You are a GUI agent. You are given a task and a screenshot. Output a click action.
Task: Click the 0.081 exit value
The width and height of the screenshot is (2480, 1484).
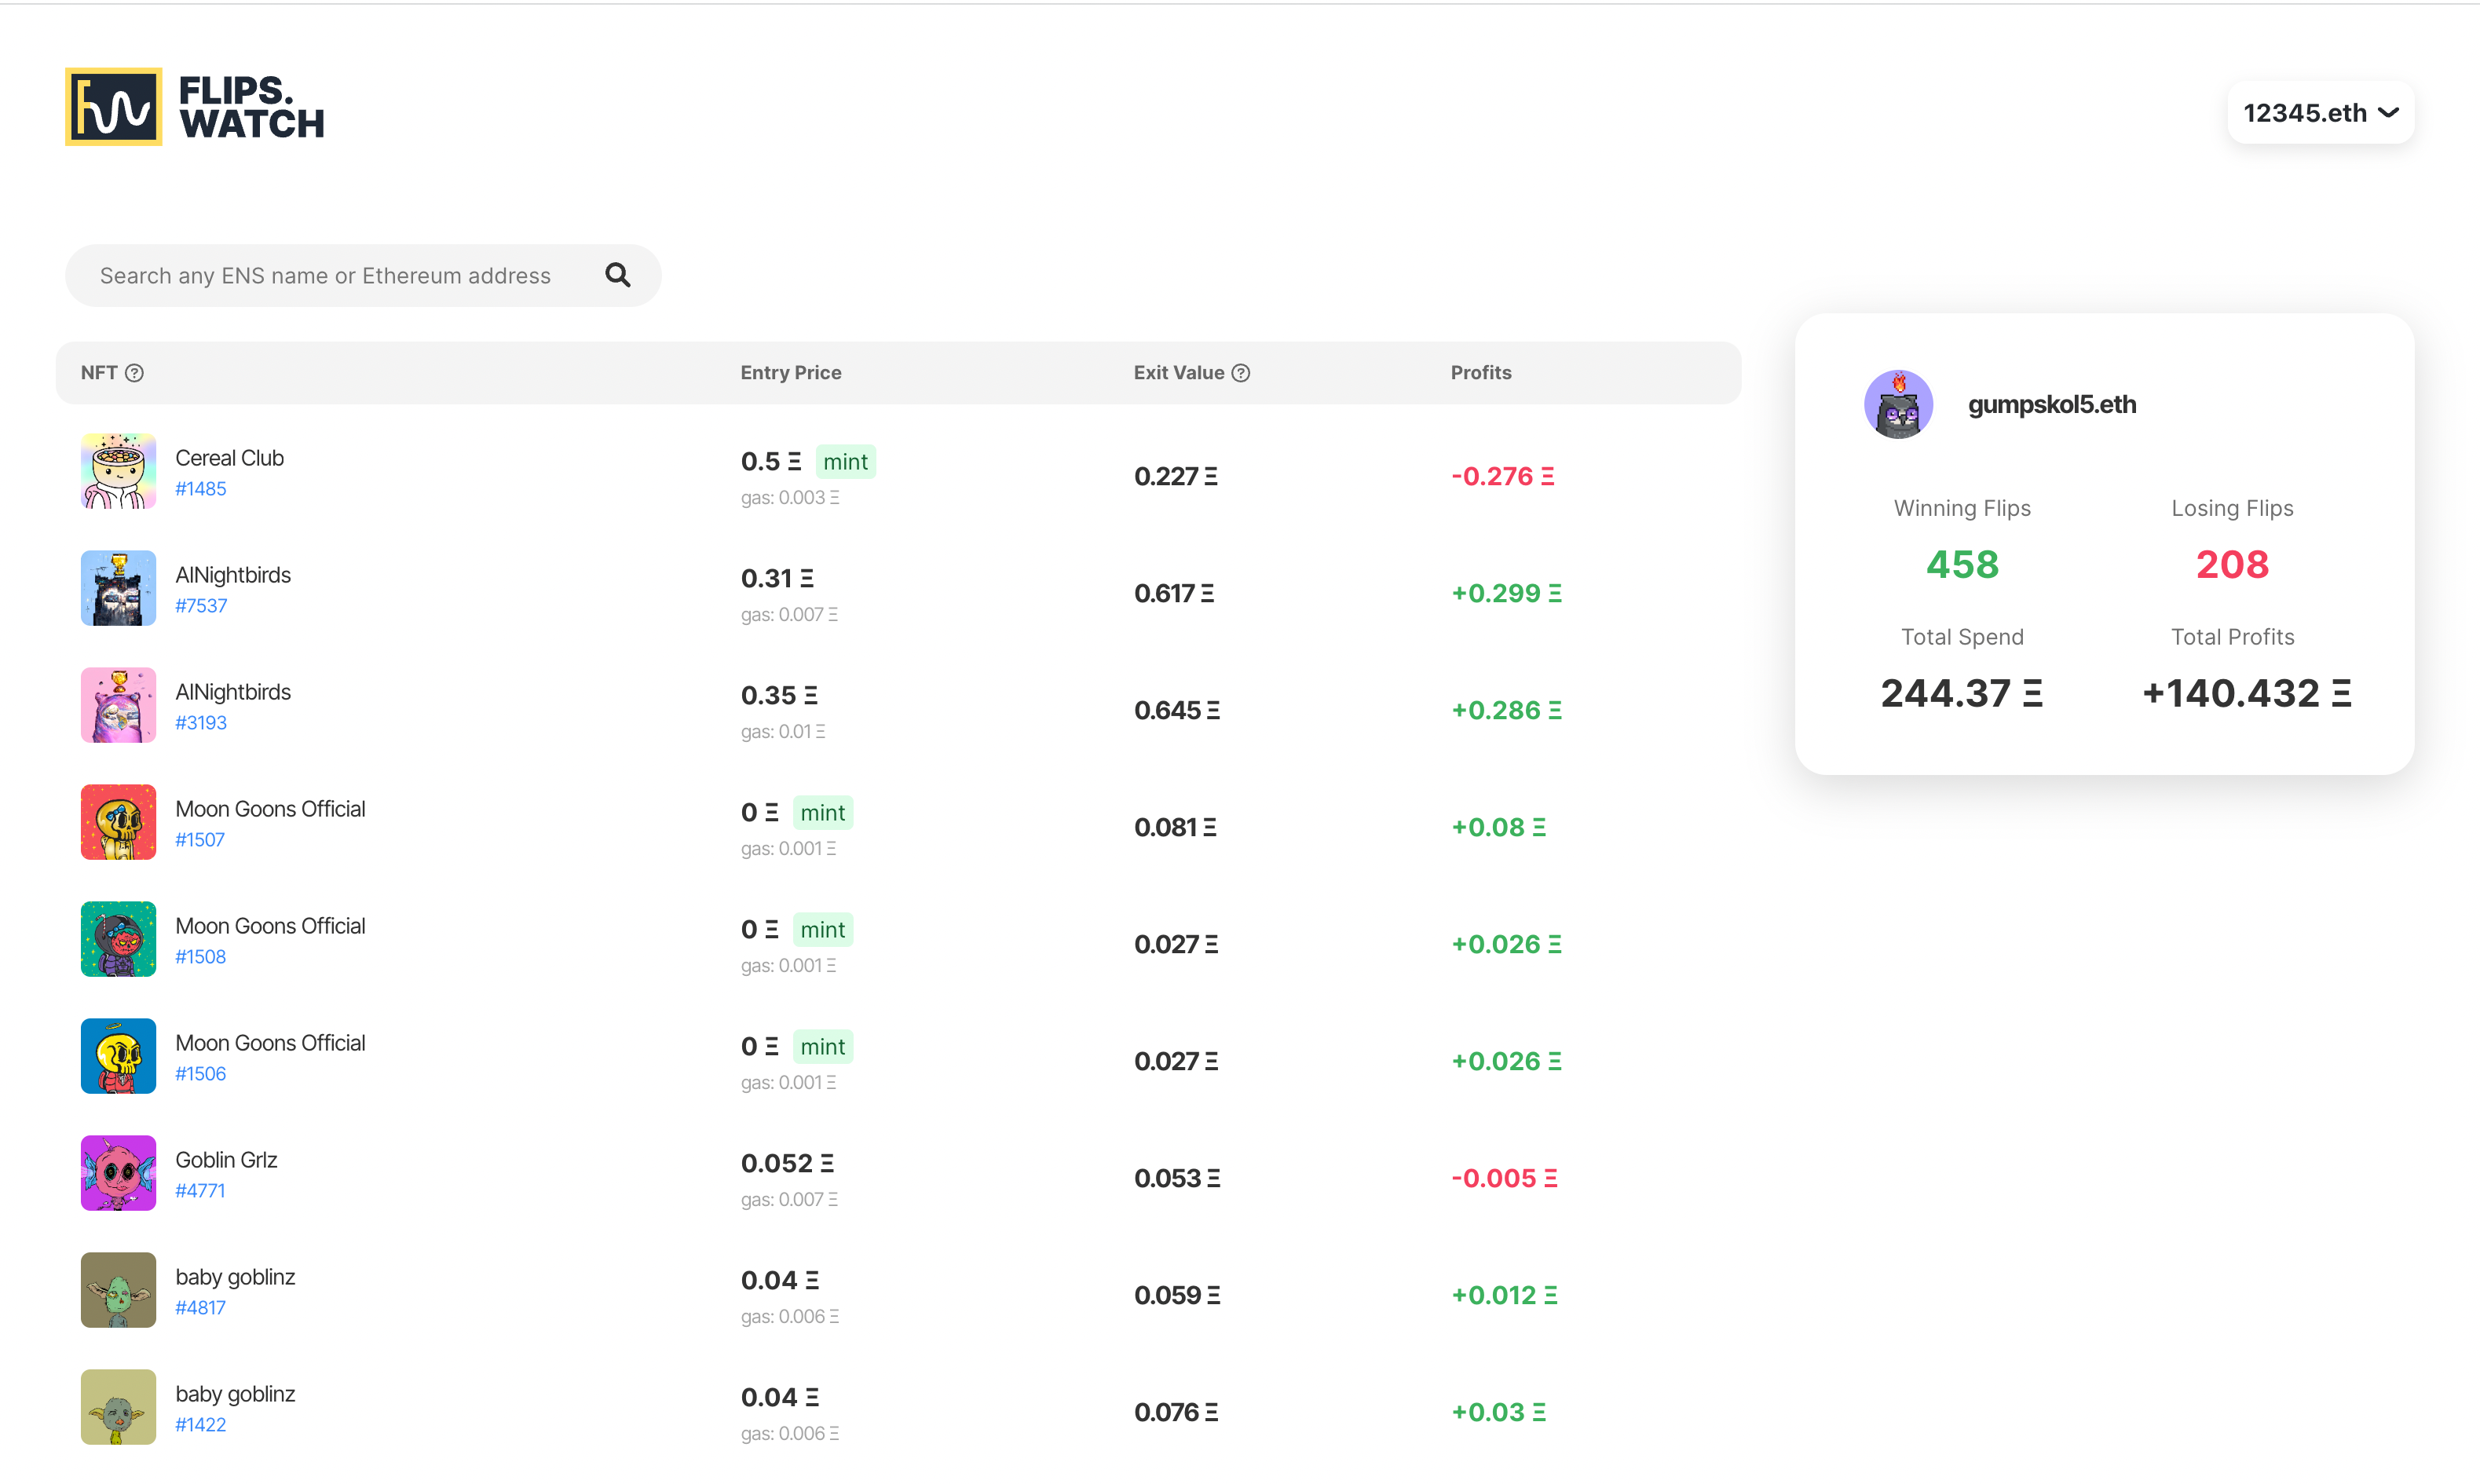pos(1175,828)
